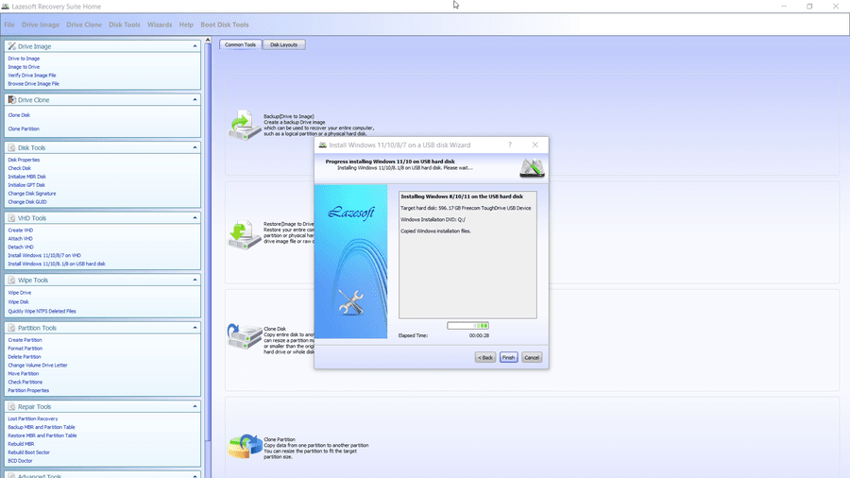The image size is (850, 478).
Task: Click the Cancel button in wizard
Action: (532, 358)
